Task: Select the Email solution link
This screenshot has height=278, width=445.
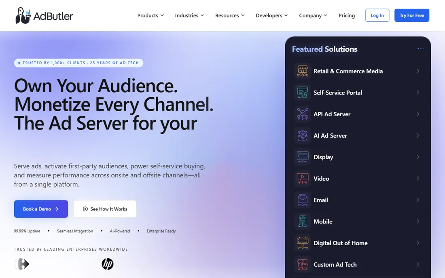Action: pyautogui.click(x=358, y=200)
